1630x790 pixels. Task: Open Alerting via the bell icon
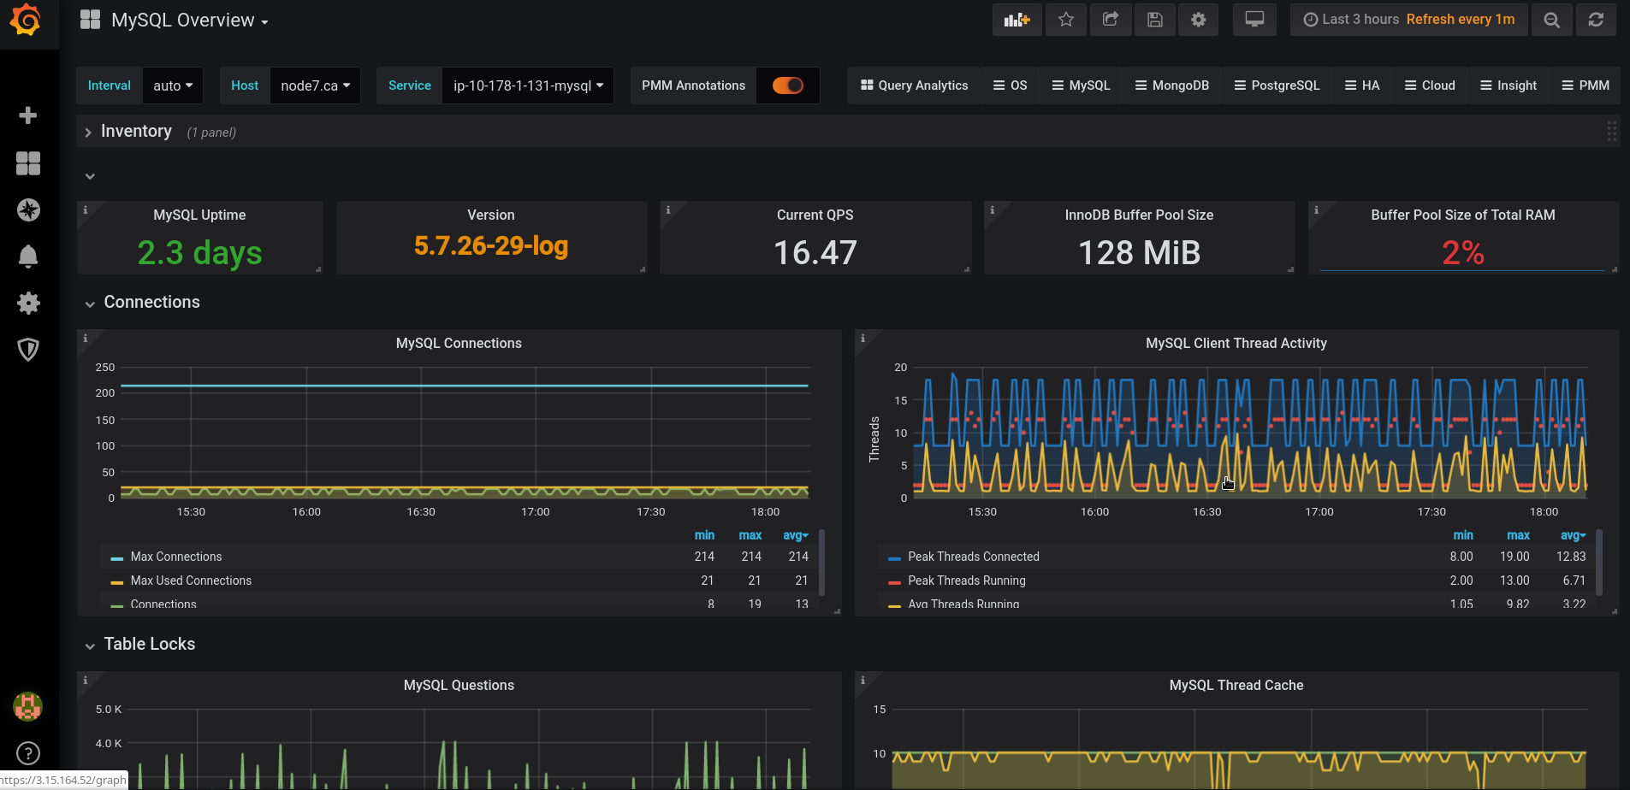pyautogui.click(x=28, y=256)
